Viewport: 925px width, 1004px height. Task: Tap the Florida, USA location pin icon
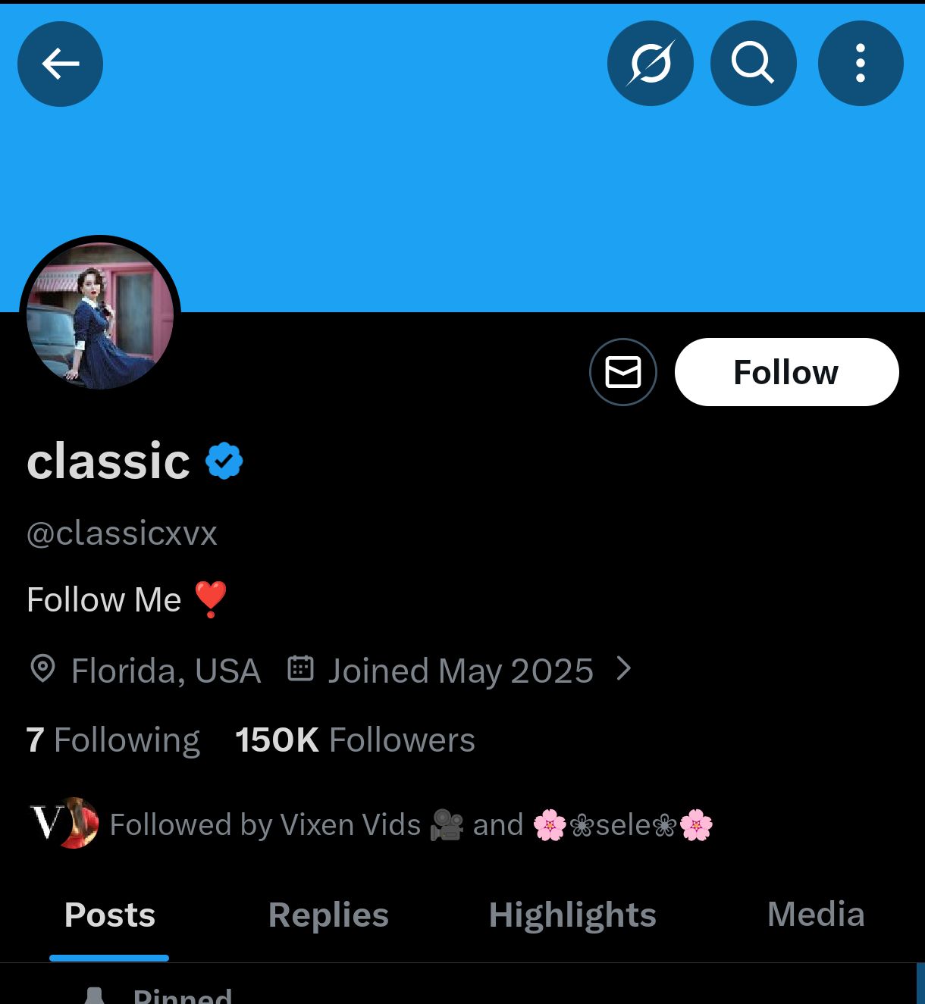pos(42,669)
